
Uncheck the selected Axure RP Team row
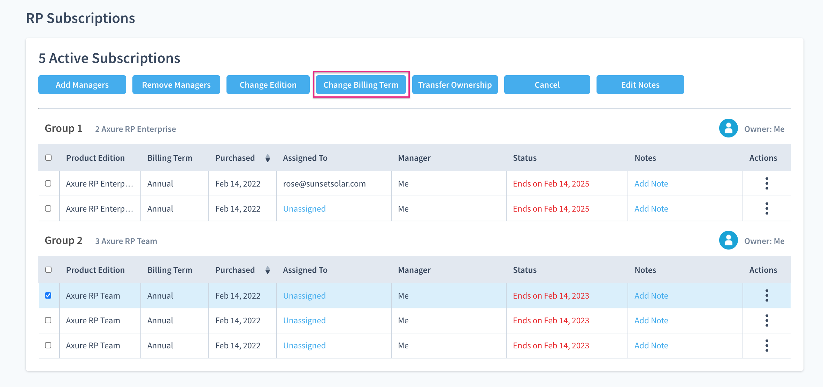pos(48,295)
